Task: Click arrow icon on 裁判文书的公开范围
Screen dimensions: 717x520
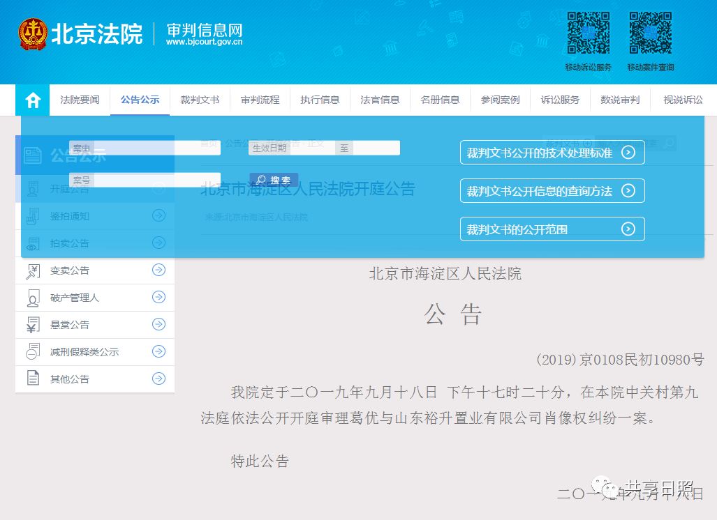Action: (628, 229)
